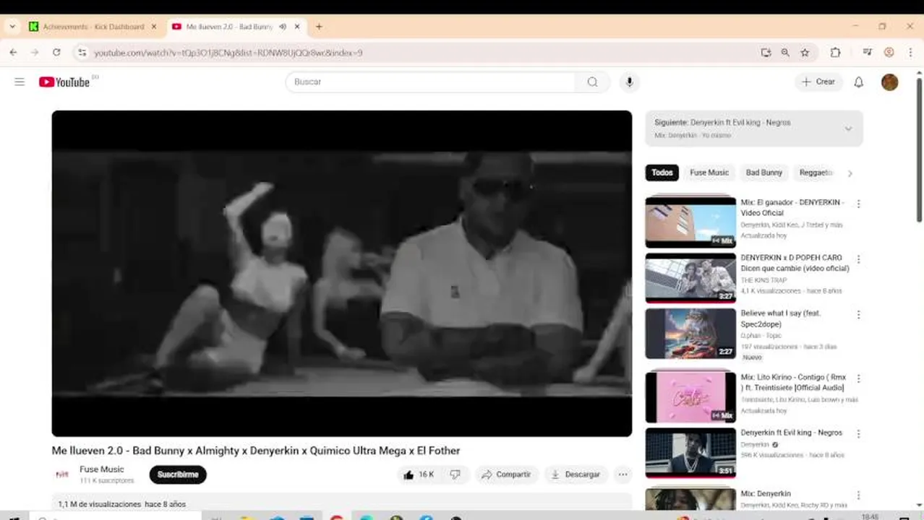Open options for DENYERKIN x D POPEH CARO
Screen dimensions: 924x520
(x=858, y=259)
